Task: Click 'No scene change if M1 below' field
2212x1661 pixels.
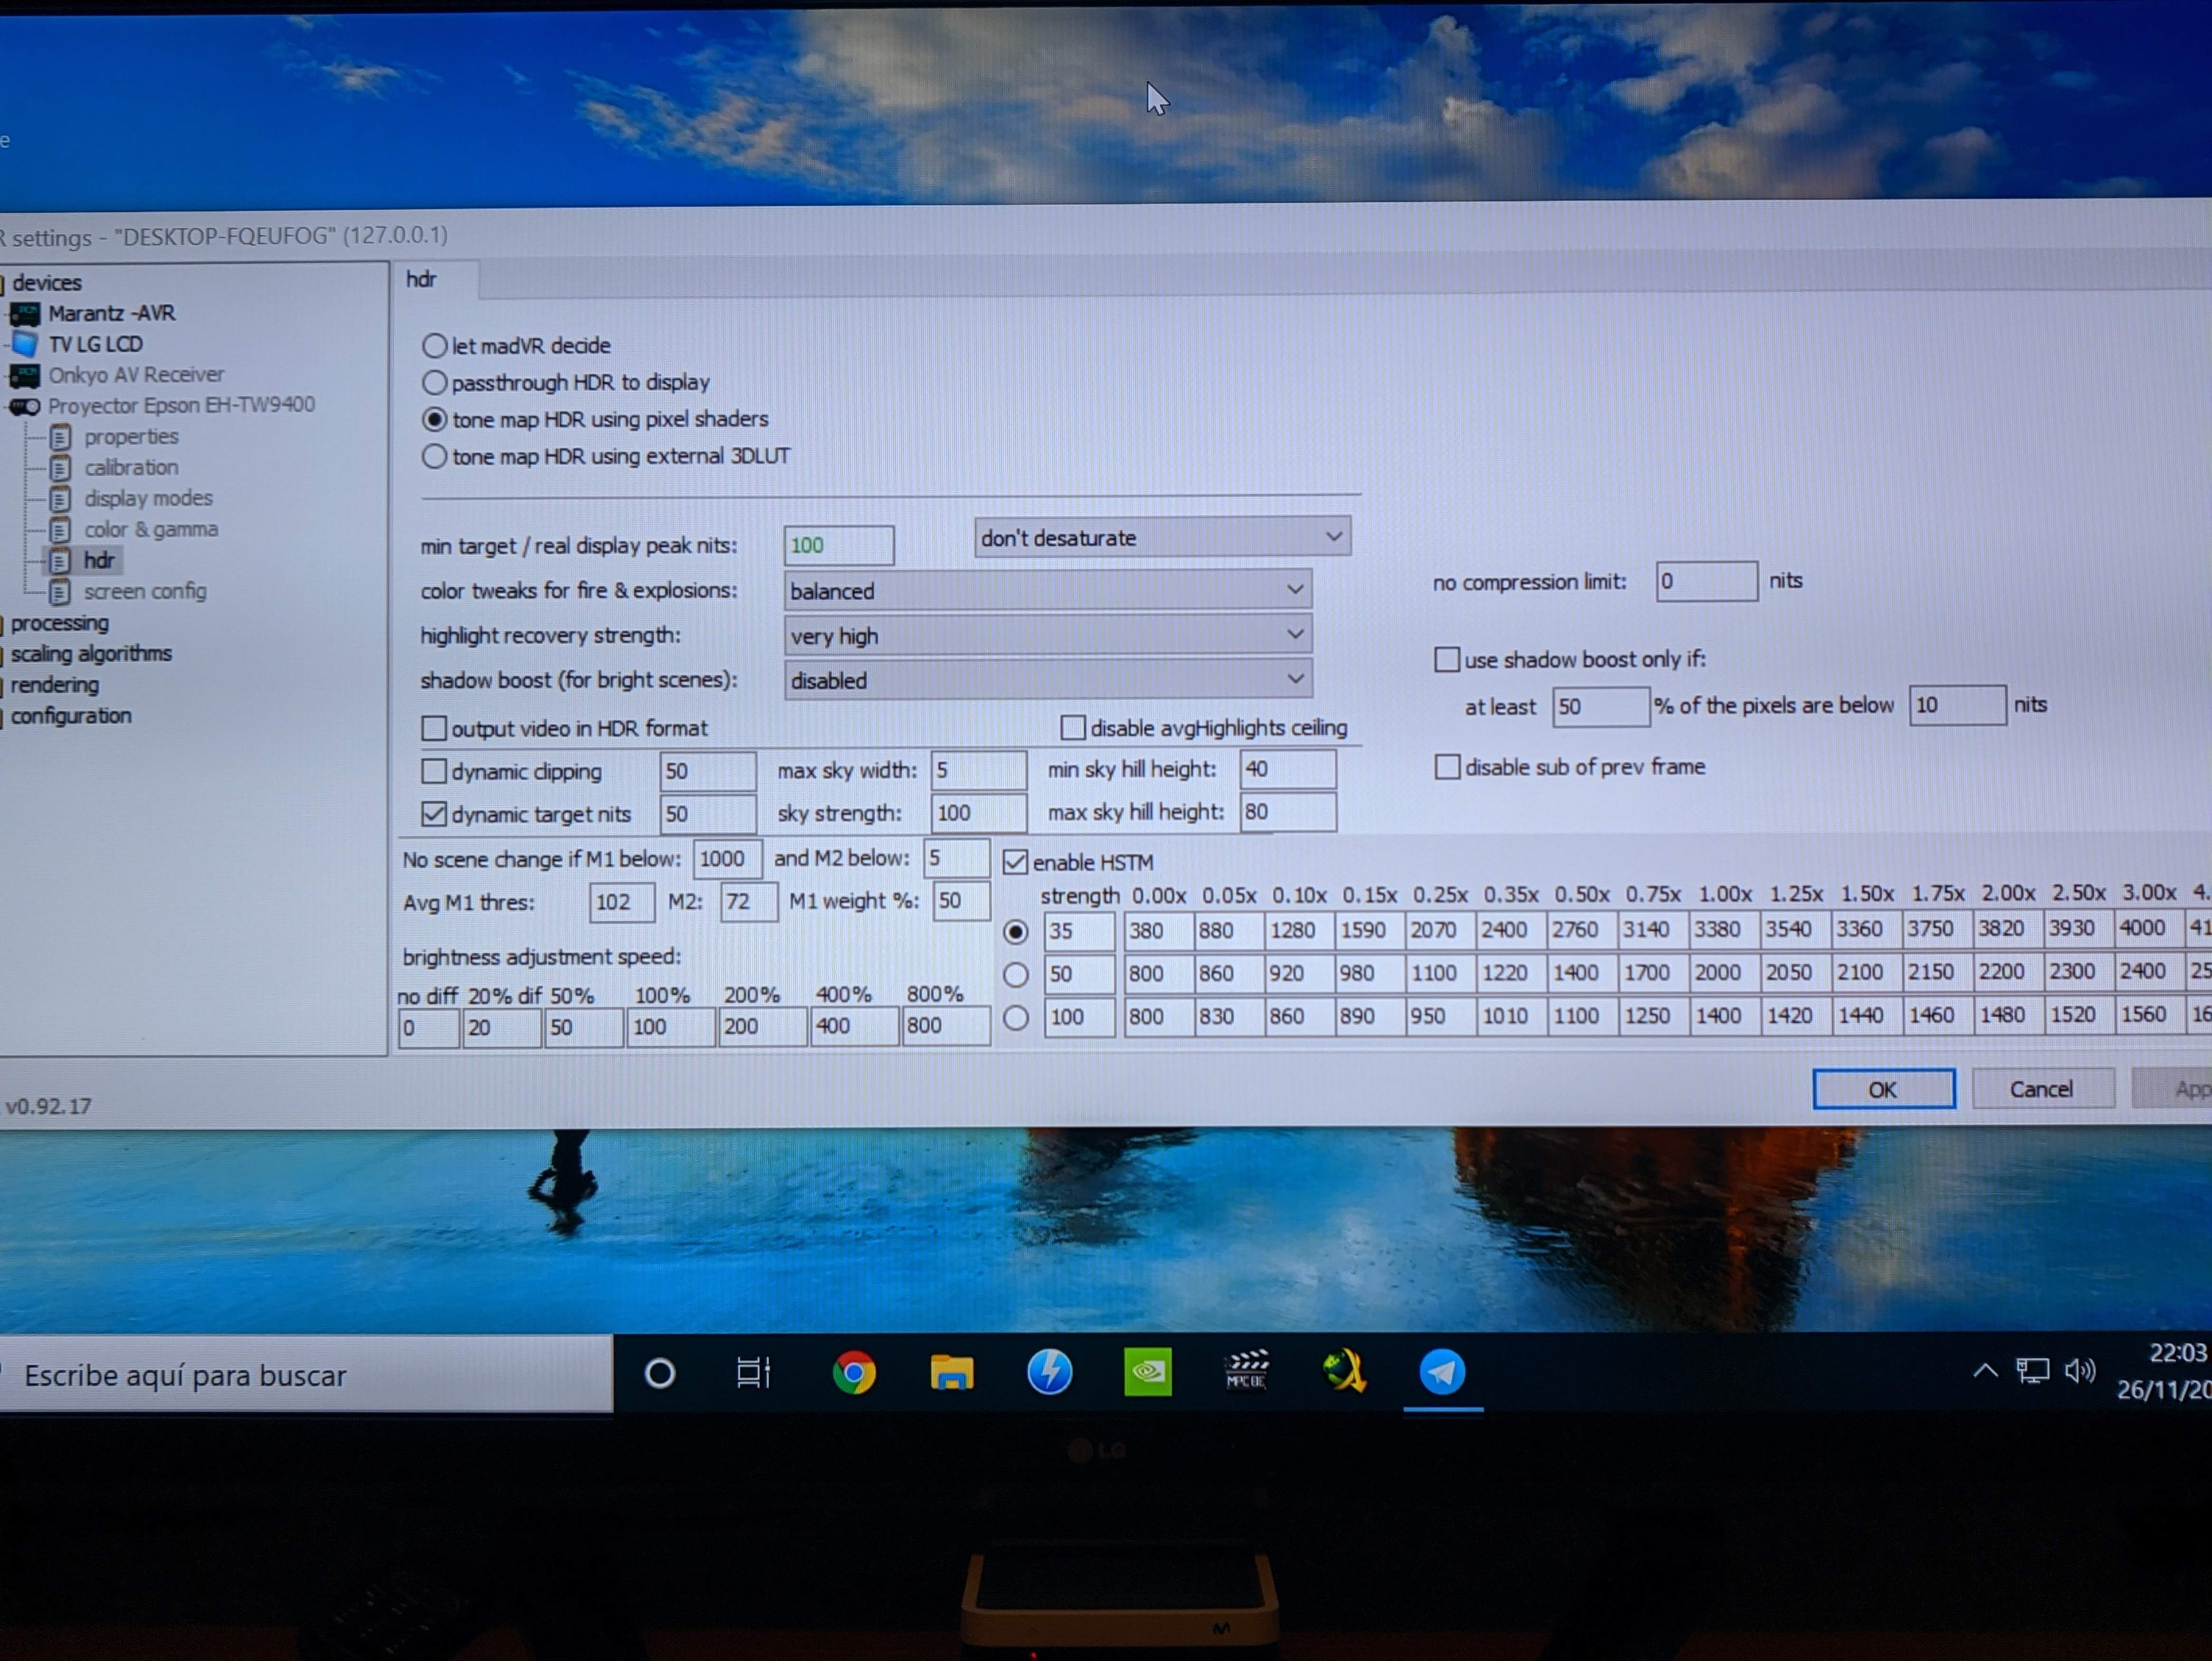Action: coord(727,859)
